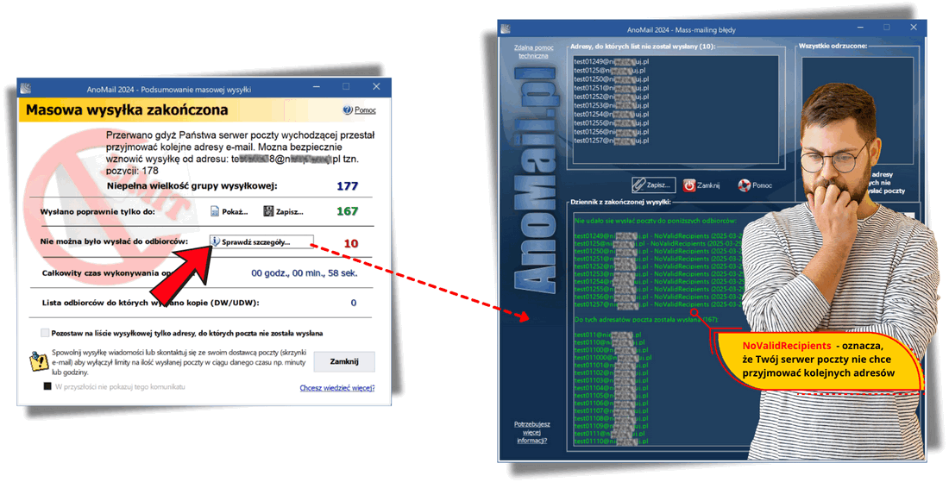Click log line 'test01257@ - NoValidRecipients'
This screenshot has width=949, height=482.
658,304
